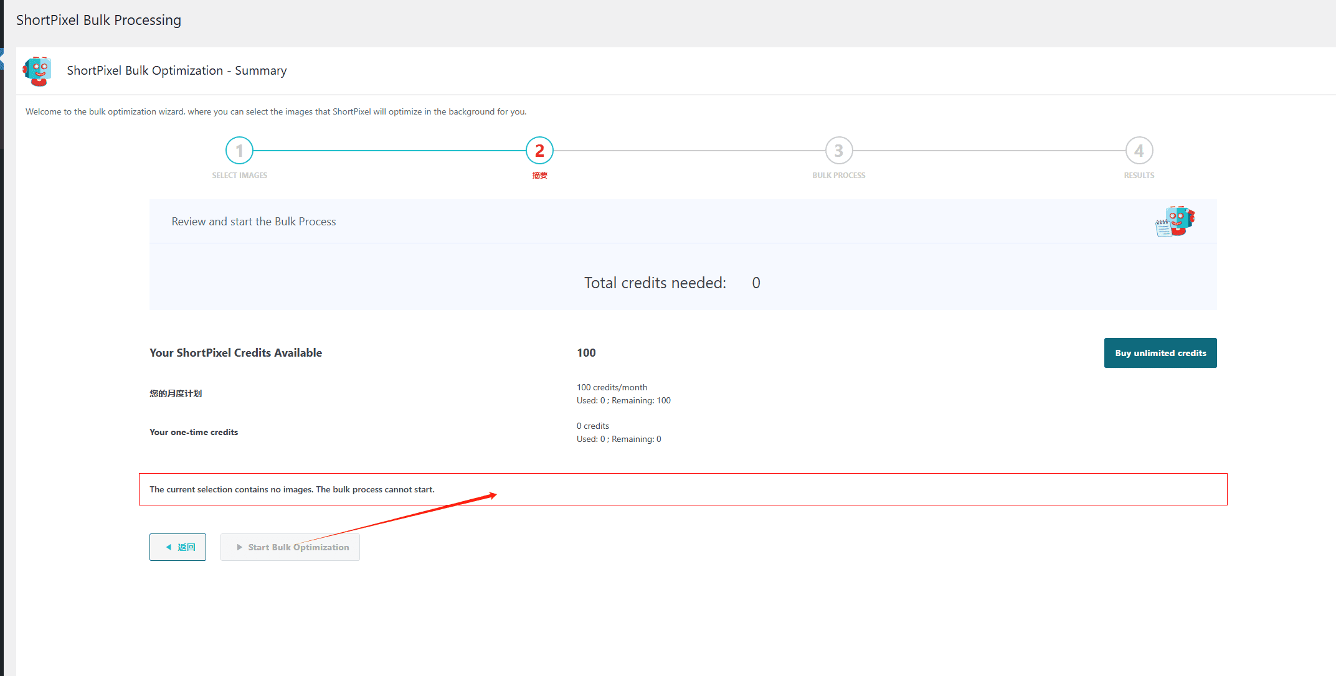The width and height of the screenshot is (1336, 676).
Task: Click the ShortPixel robot logo in header
Action: 37,71
